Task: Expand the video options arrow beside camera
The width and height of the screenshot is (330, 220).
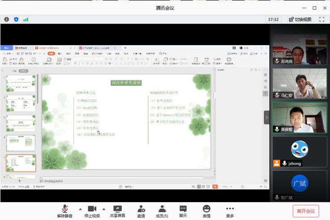Action: [104, 209]
